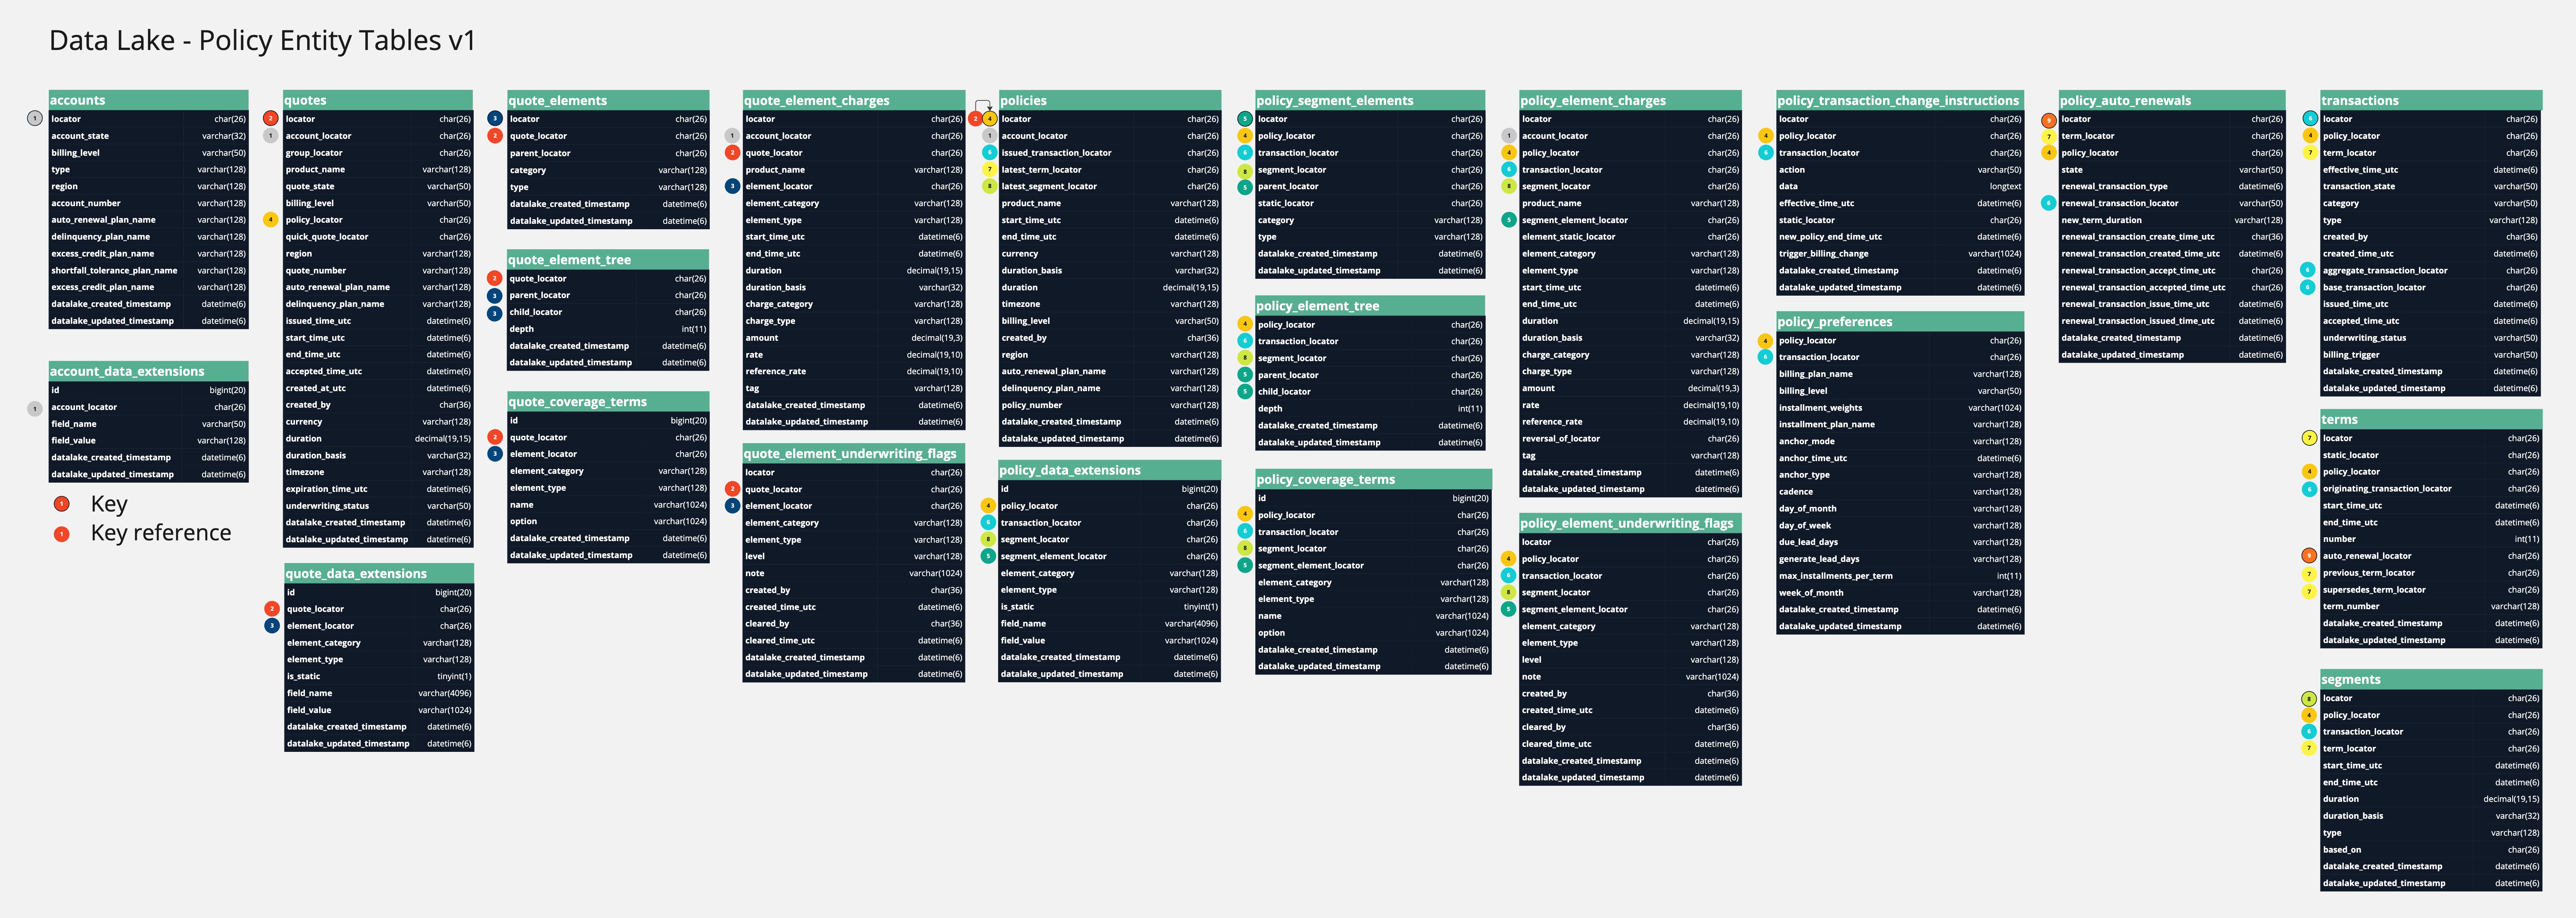Click the Key reference legend label

(161, 533)
